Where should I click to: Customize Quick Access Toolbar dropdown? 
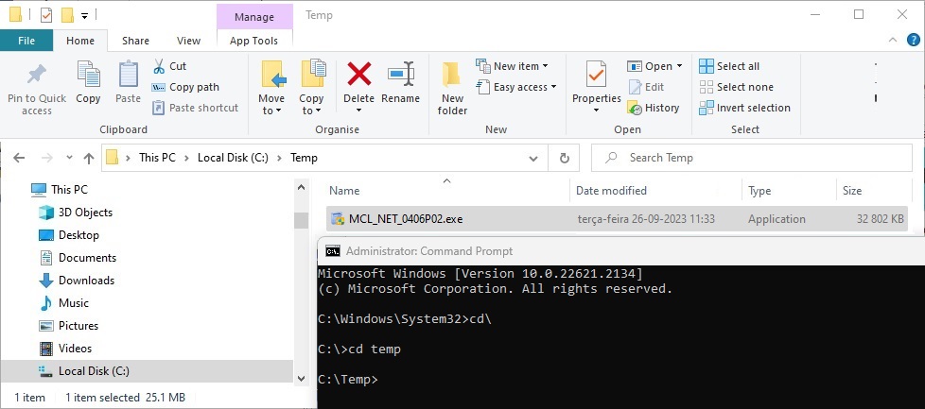point(84,15)
